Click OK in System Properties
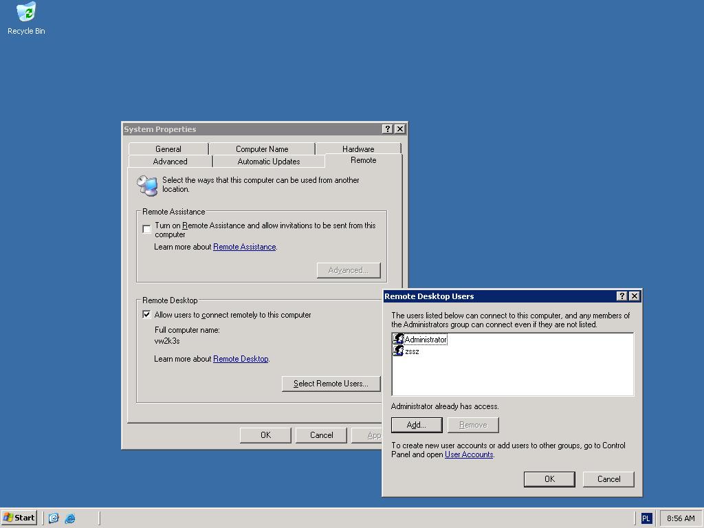Screen dimensions: 704x528 [x=266, y=435]
